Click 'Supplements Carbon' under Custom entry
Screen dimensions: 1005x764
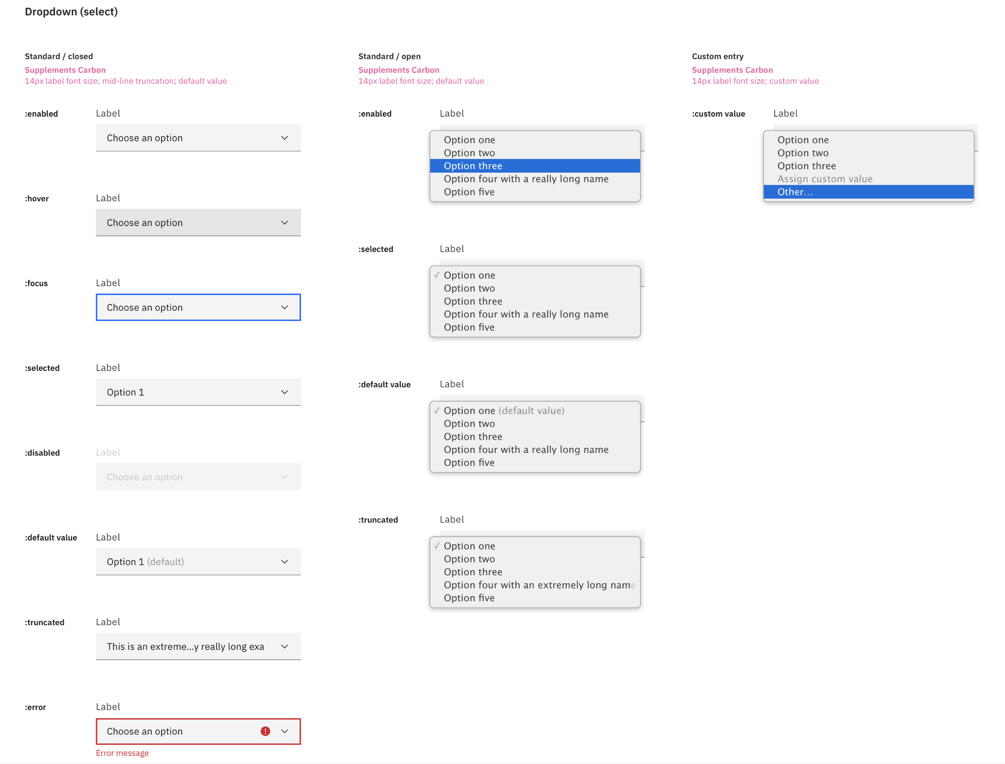(732, 70)
